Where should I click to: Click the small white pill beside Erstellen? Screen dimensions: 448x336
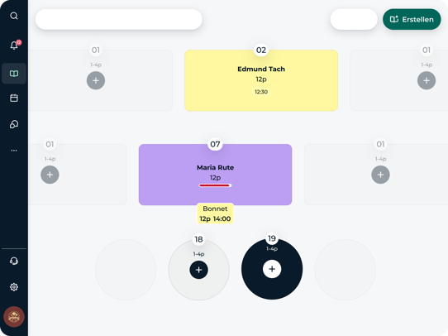coord(354,19)
